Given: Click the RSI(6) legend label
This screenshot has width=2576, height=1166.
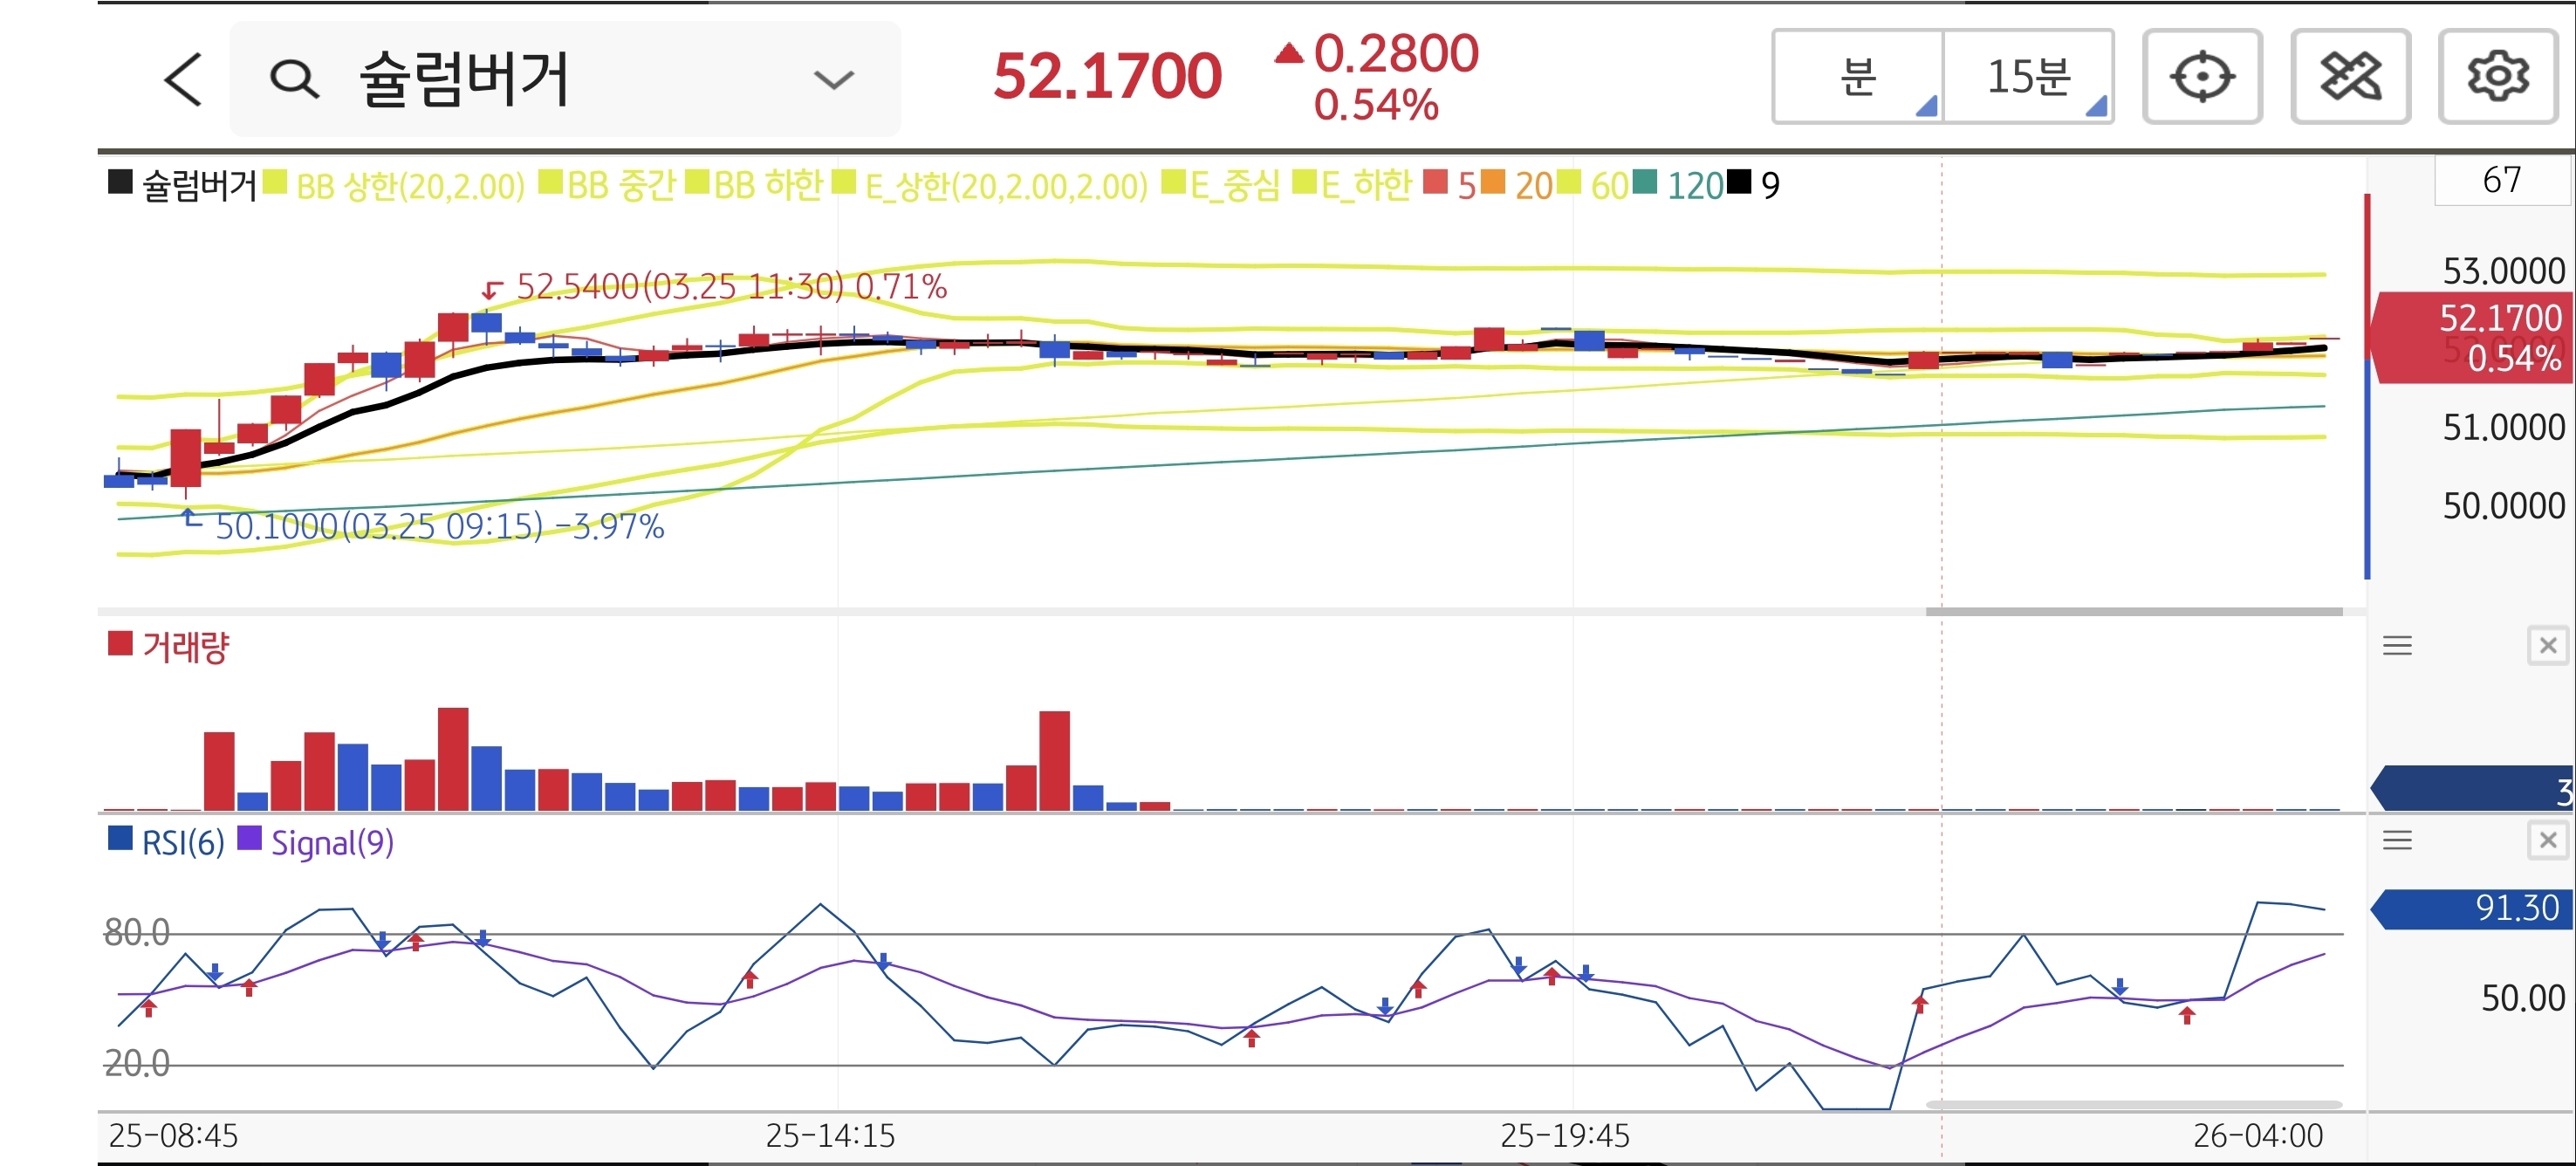Looking at the screenshot, I should [x=182, y=843].
